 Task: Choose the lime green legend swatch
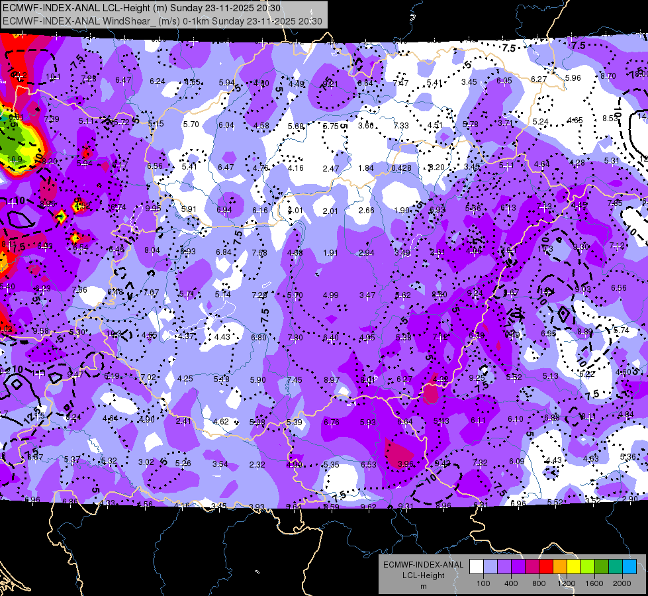(x=588, y=567)
